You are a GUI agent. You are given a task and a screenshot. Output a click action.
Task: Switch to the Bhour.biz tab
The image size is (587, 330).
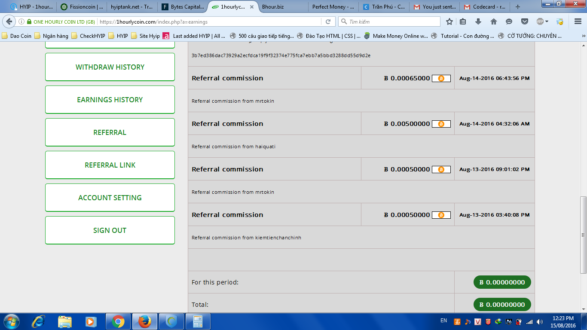(283, 7)
